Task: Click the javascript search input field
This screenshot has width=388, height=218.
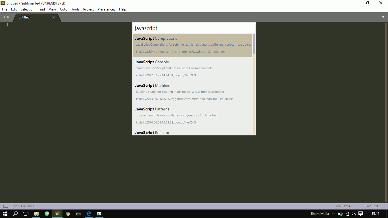Action: pos(194,28)
